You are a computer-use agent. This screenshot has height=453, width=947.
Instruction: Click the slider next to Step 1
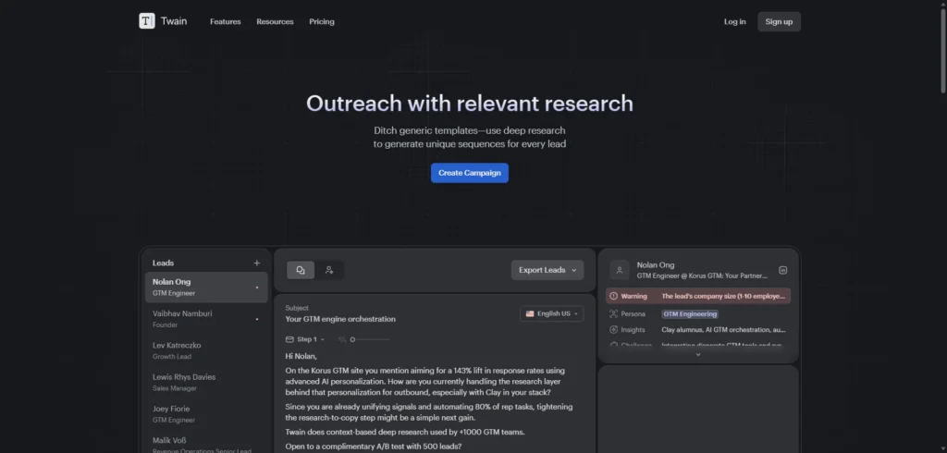click(352, 339)
